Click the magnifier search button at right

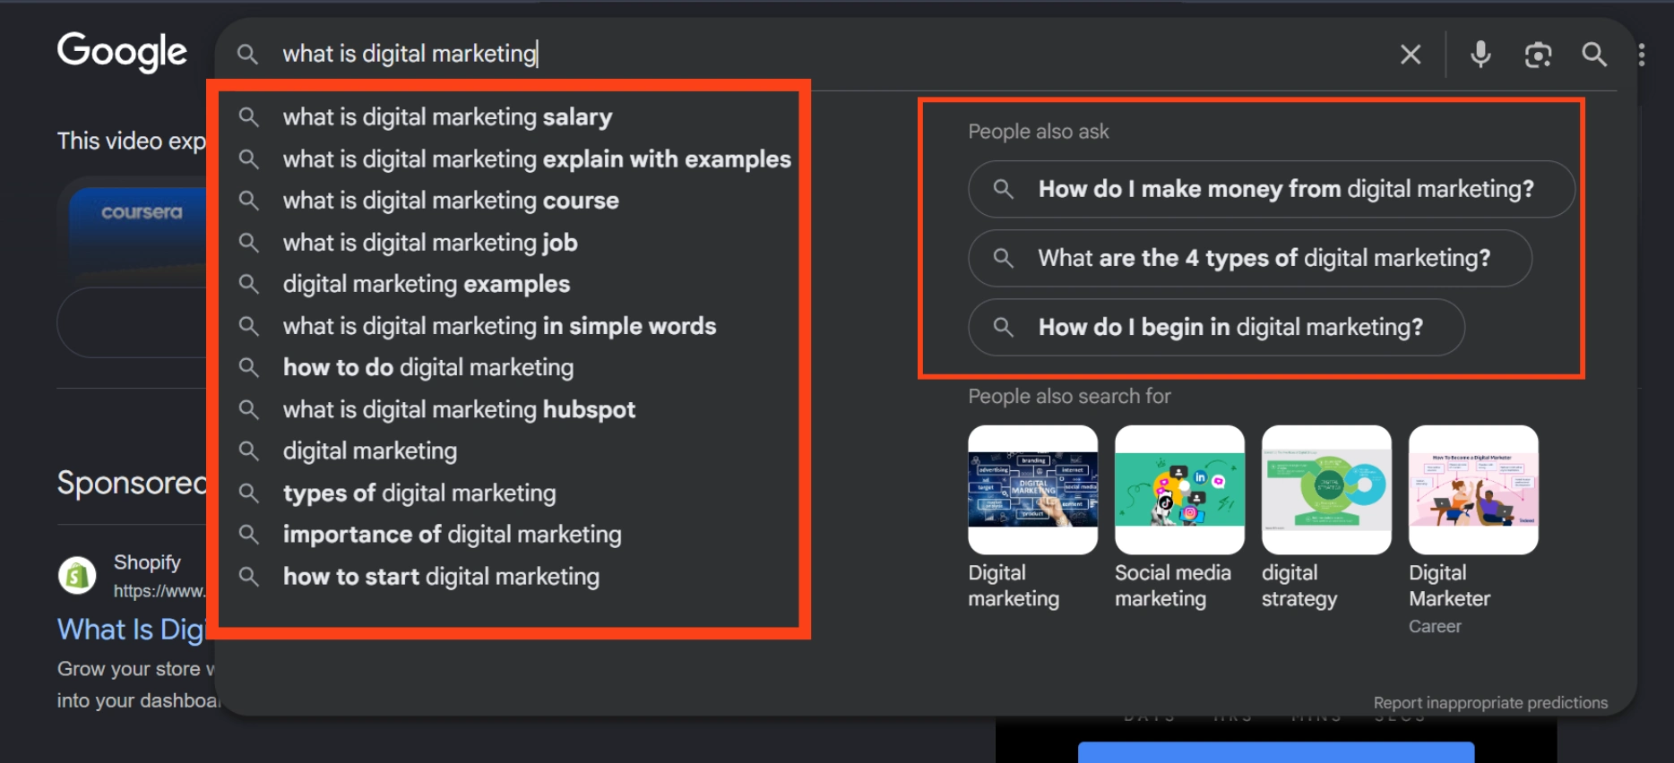tap(1594, 55)
